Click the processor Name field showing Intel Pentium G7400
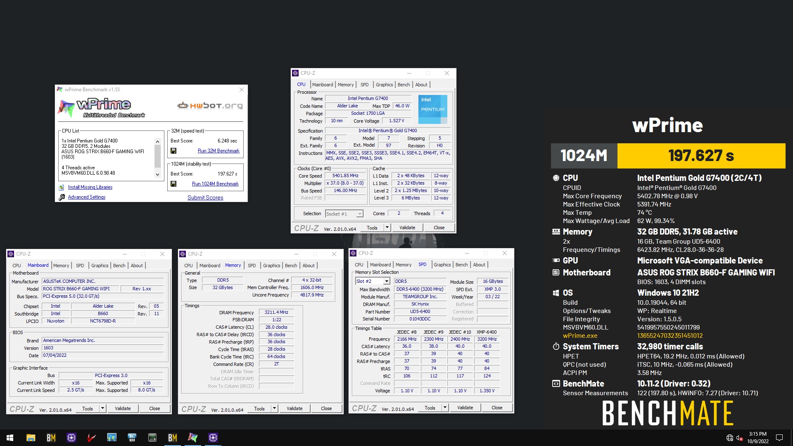Screen dimensions: 793x446 pos(368,98)
